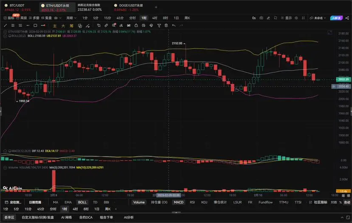Expand the bottom panel with up chevron
Viewport: 352px width, 223px height.
342,217
